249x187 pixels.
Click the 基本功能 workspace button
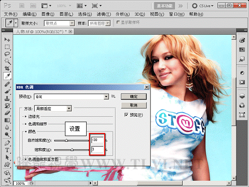165,6
